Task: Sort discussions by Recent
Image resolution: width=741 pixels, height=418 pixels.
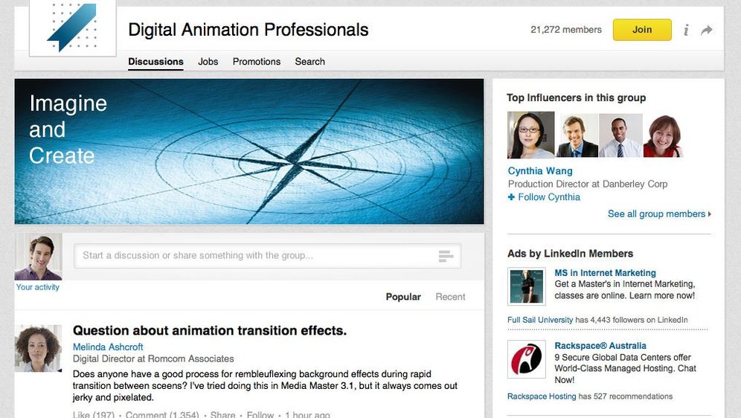Action: point(450,297)
